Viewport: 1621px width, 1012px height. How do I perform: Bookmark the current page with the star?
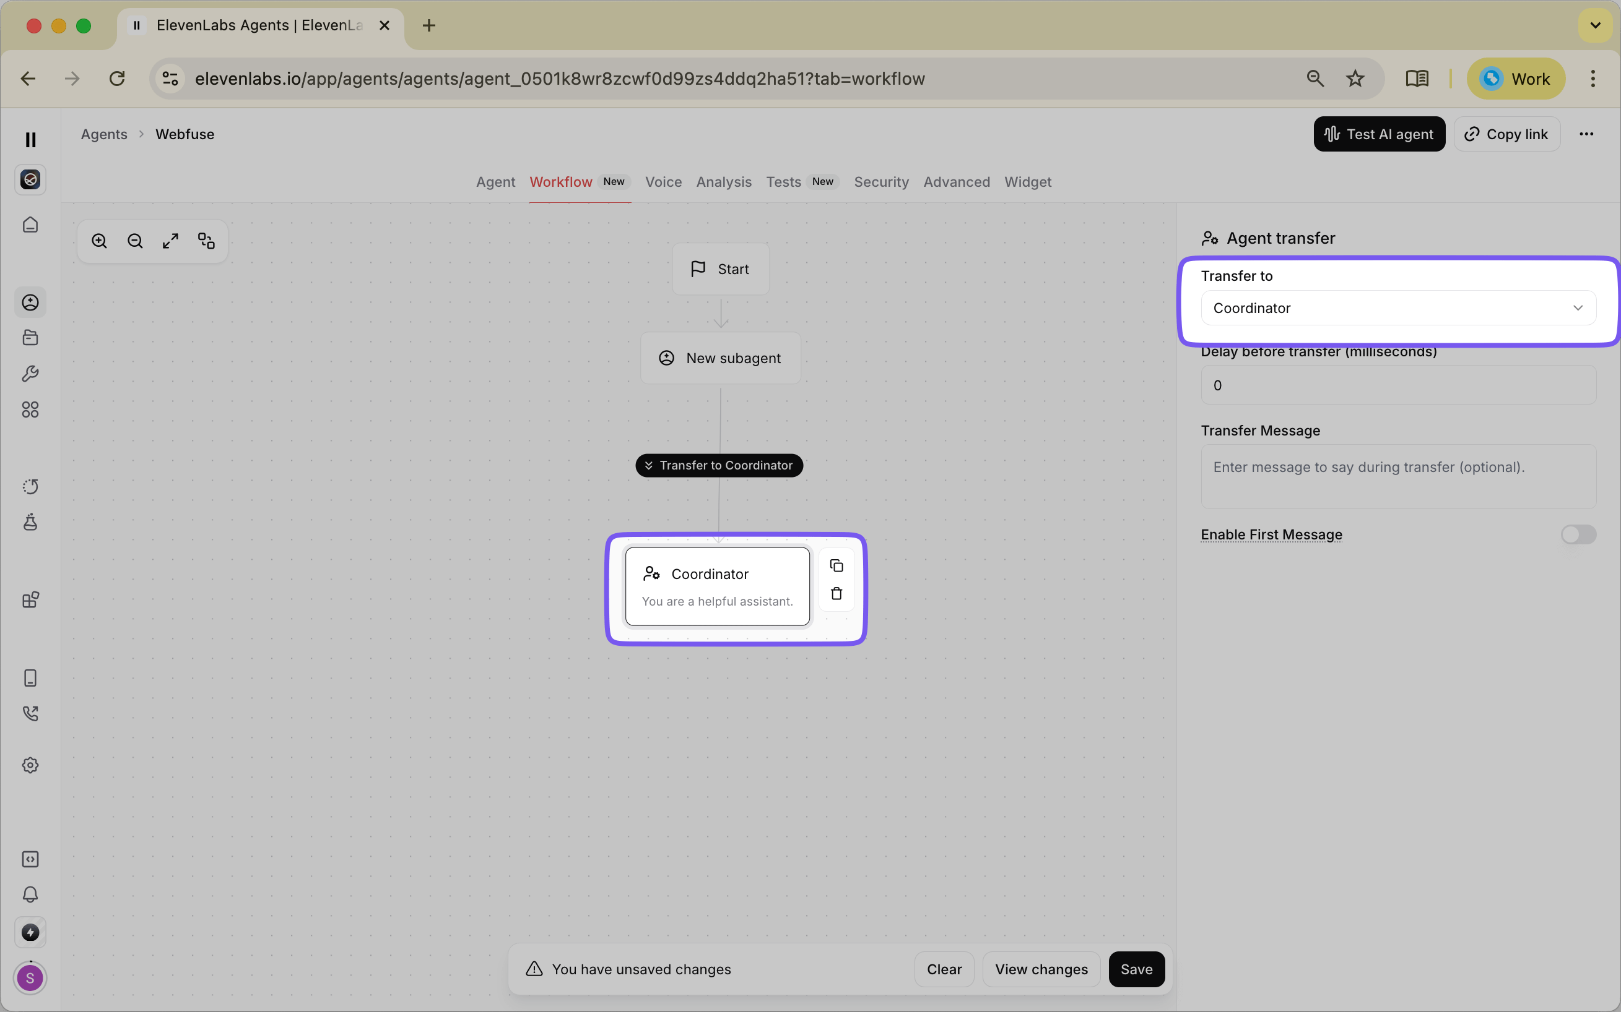click(x=1354, y=79)
